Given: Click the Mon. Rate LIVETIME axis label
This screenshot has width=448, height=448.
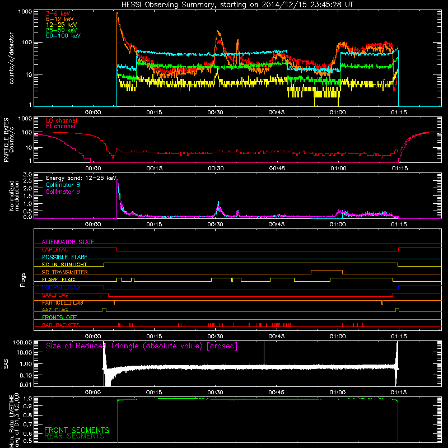Looking at the screenshot, I should [14, 420].
